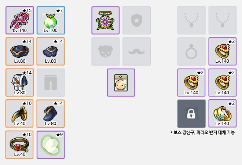Choose the navy gloves Lv.80 slot
This screenshot has height=165, width=242.
tap(51, 51)
